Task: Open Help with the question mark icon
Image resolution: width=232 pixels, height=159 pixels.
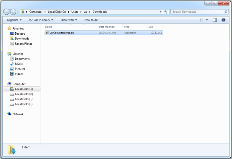Action: 223,20
